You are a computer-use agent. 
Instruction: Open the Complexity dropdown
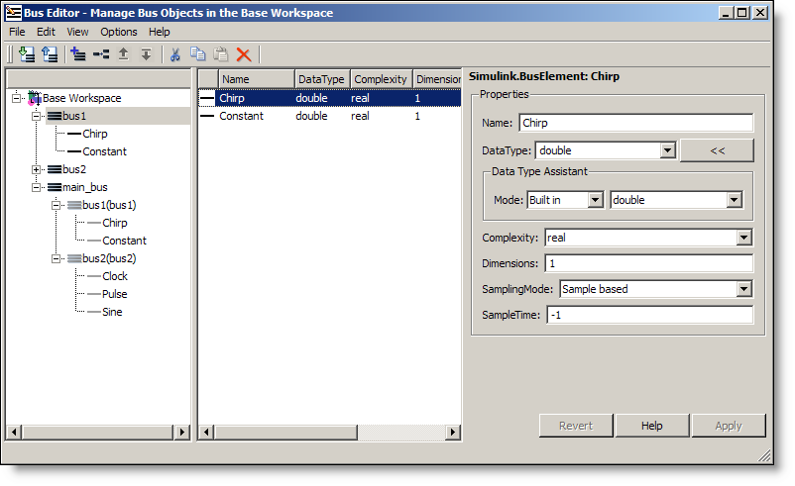[743, 238]
